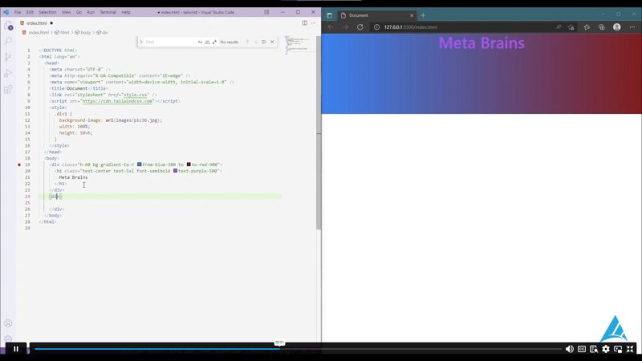Open the Search view in VS Code activity bar
The width and height of the screenshot is (642, 361).
[x=8, y=41]
